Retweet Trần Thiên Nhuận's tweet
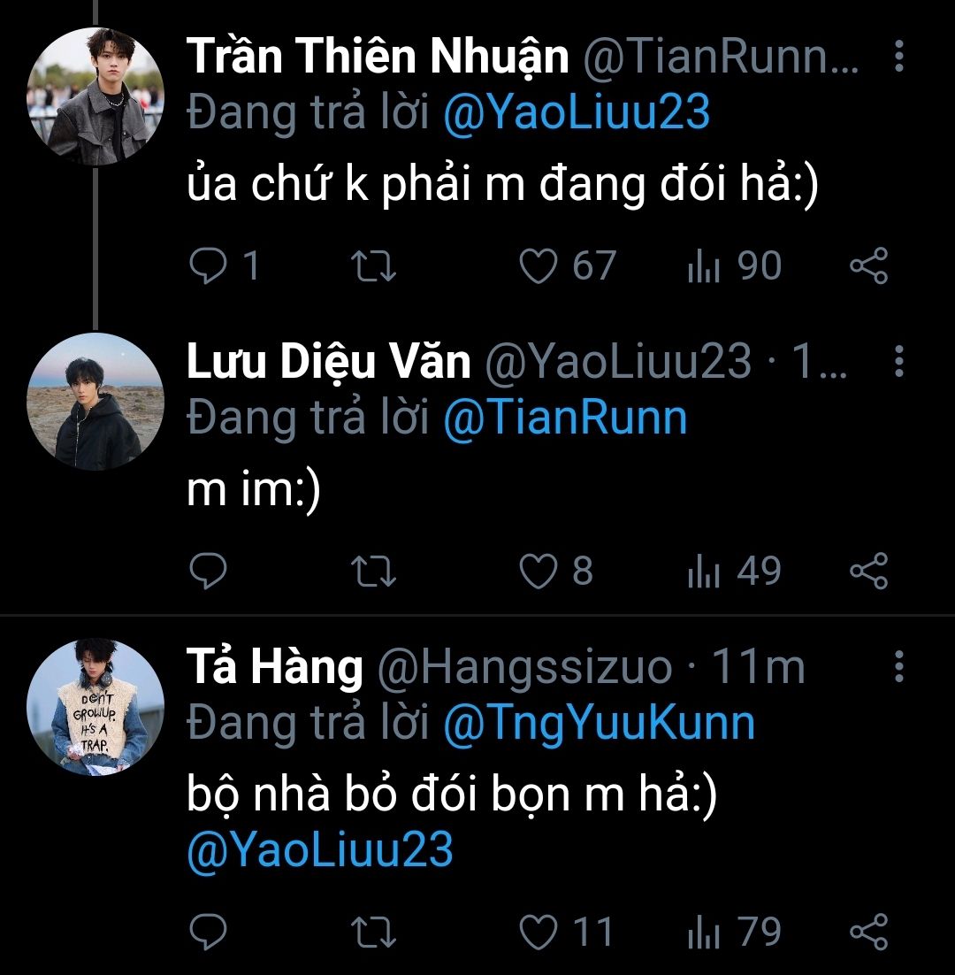The height and width of the screenshot is (975, 955). 376,266
